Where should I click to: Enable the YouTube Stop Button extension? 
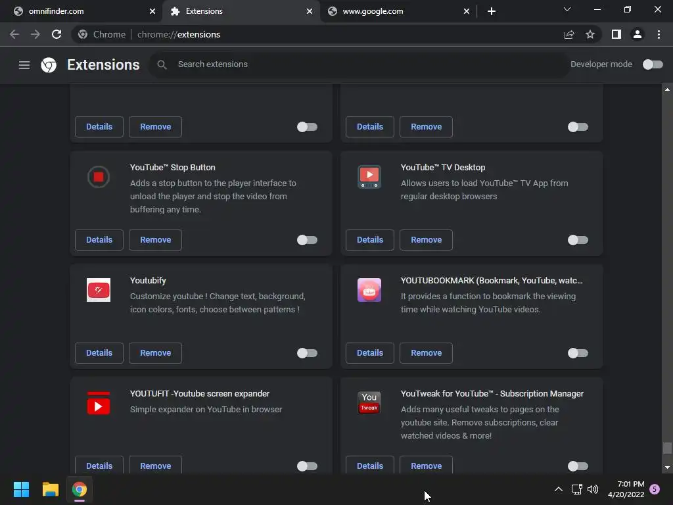point(308,240)
